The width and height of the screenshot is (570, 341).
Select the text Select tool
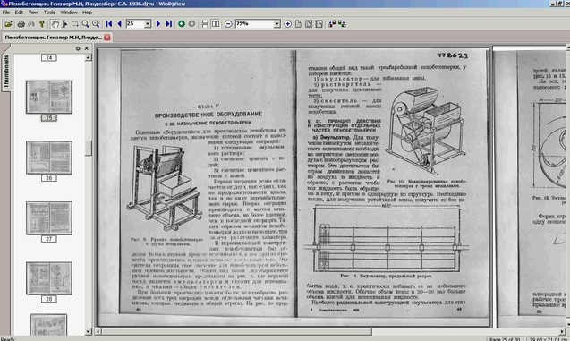(64, 24)
